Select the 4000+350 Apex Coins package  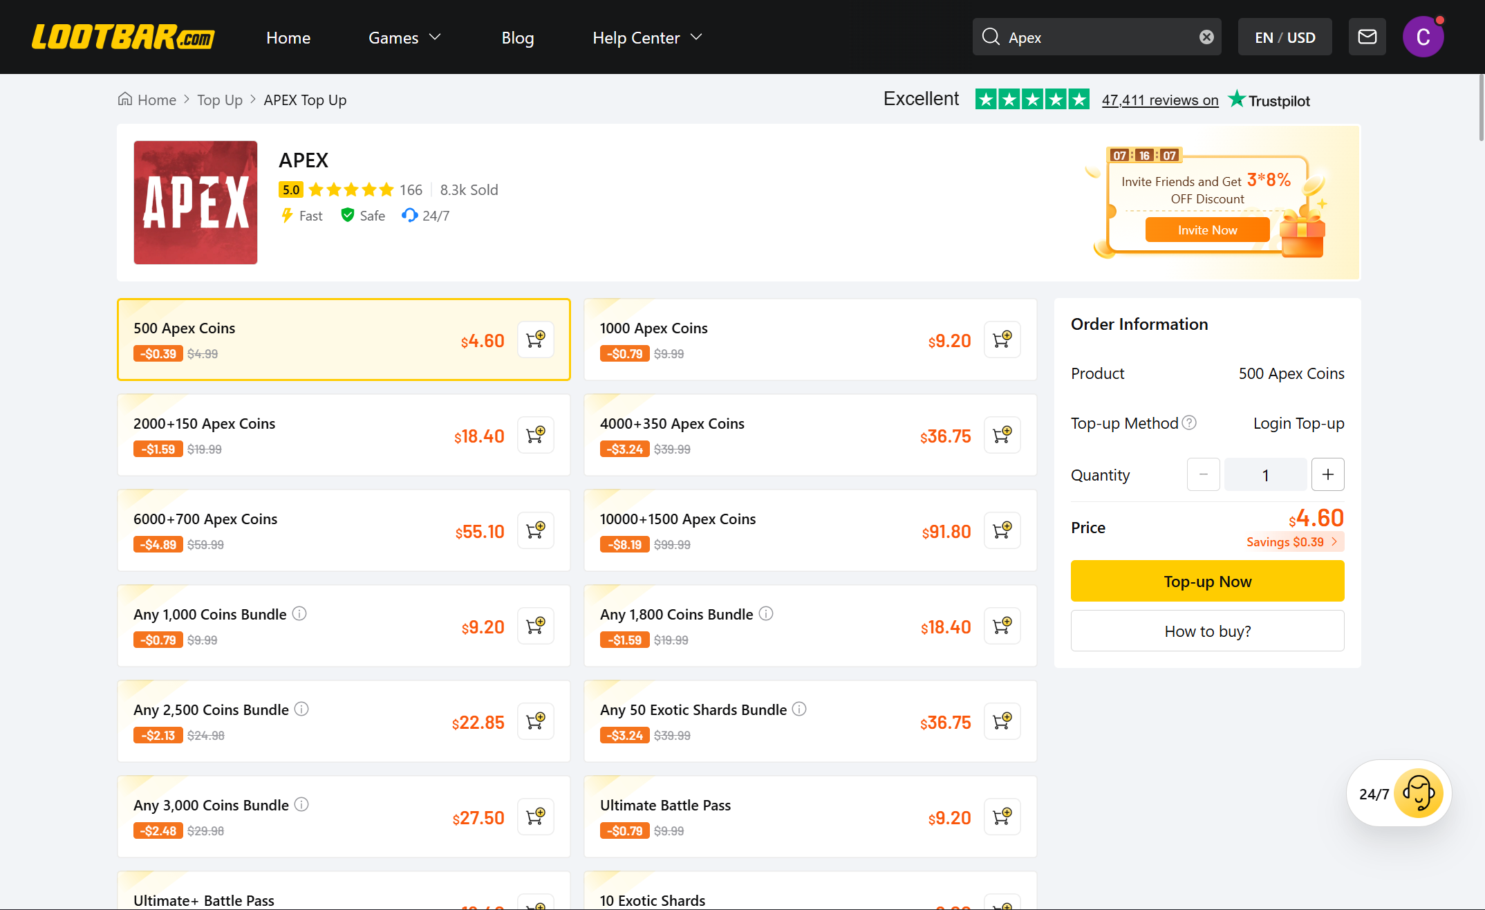coord(810,435)
